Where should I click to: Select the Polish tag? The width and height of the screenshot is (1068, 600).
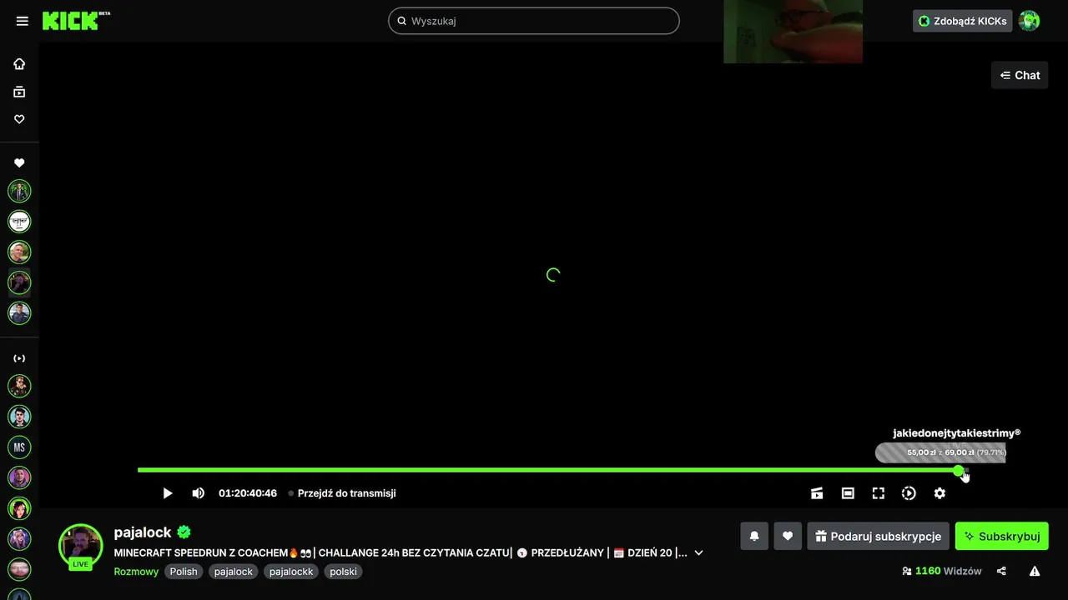(184, 572)
